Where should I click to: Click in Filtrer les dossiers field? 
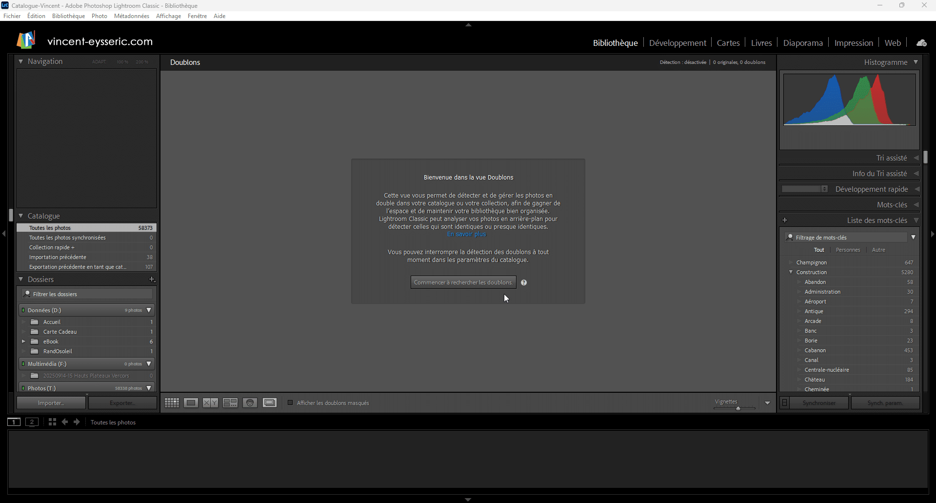coord(87,294)
